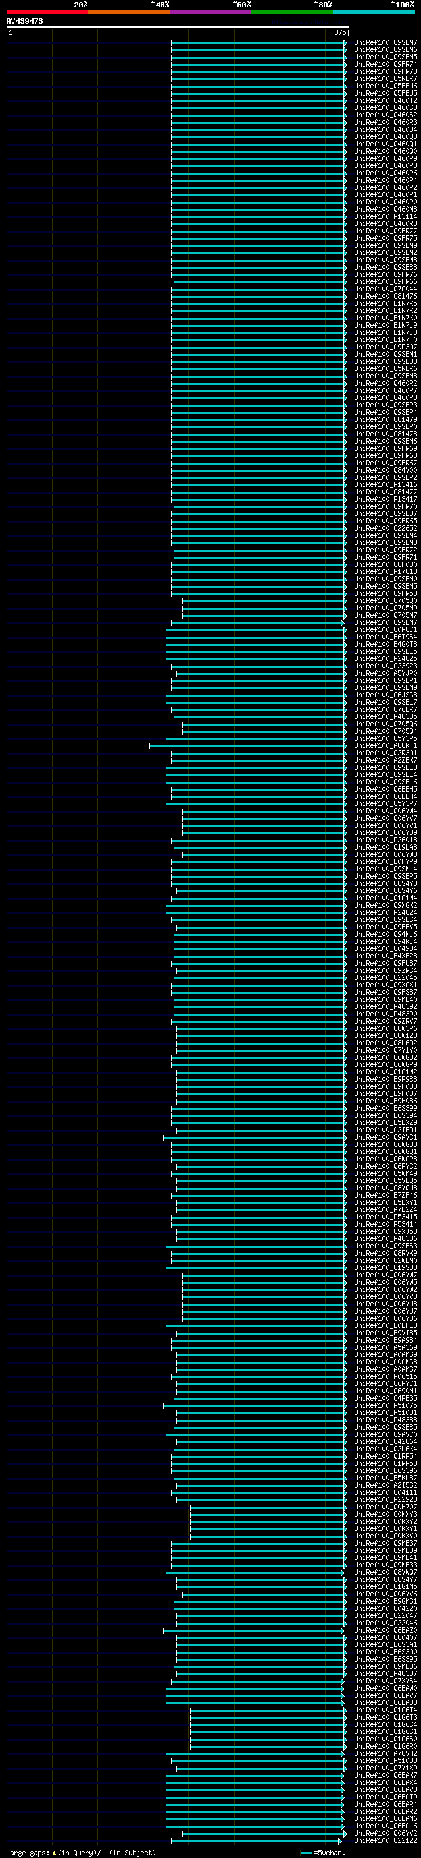Open hit UniRef100_Q5NDK7
421x1858 pixels.
point(385,78)
